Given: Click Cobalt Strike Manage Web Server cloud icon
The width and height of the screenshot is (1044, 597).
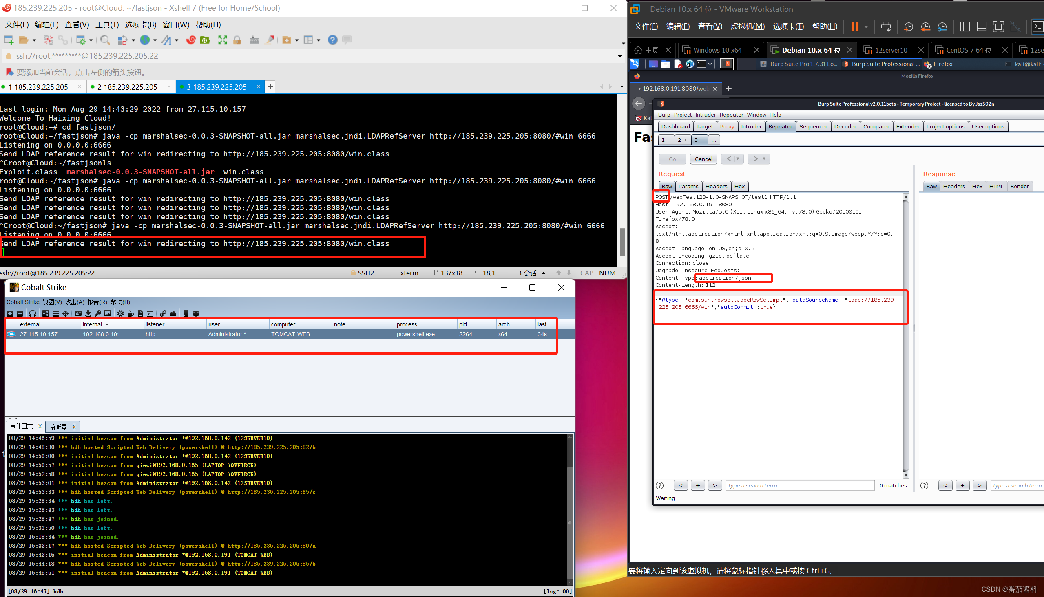Looking at the screenshot, I should 173,313.
